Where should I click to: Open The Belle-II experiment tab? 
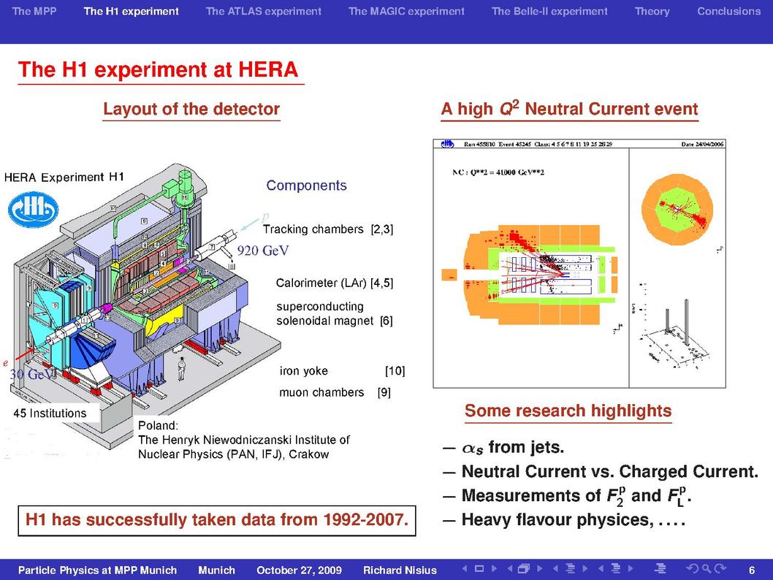(x=549, y=11)
